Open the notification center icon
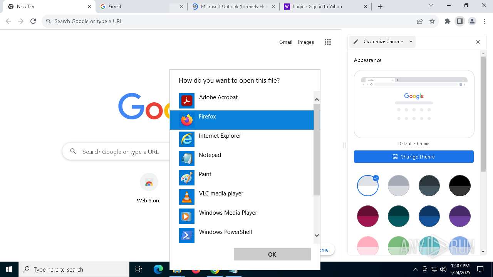Viewport: 493px width, 277px height. 480,269
